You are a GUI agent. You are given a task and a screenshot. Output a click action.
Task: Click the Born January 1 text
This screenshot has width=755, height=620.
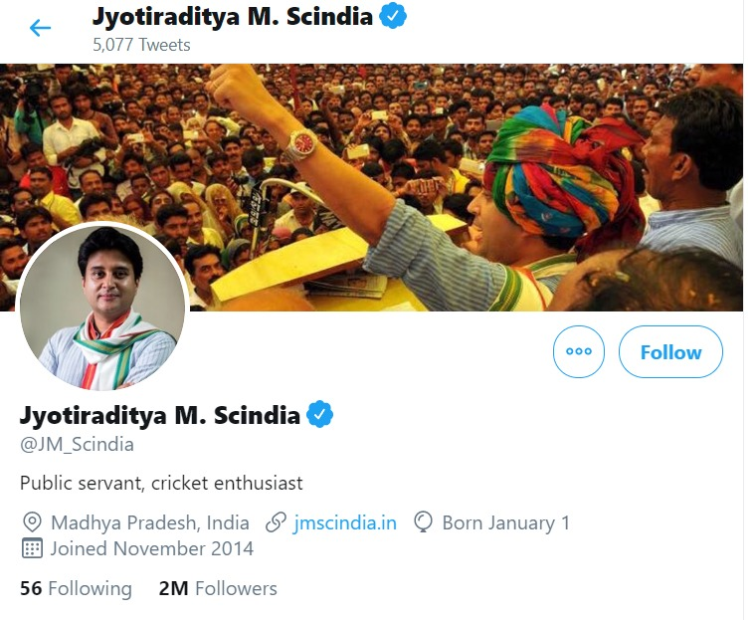point(506,522)
